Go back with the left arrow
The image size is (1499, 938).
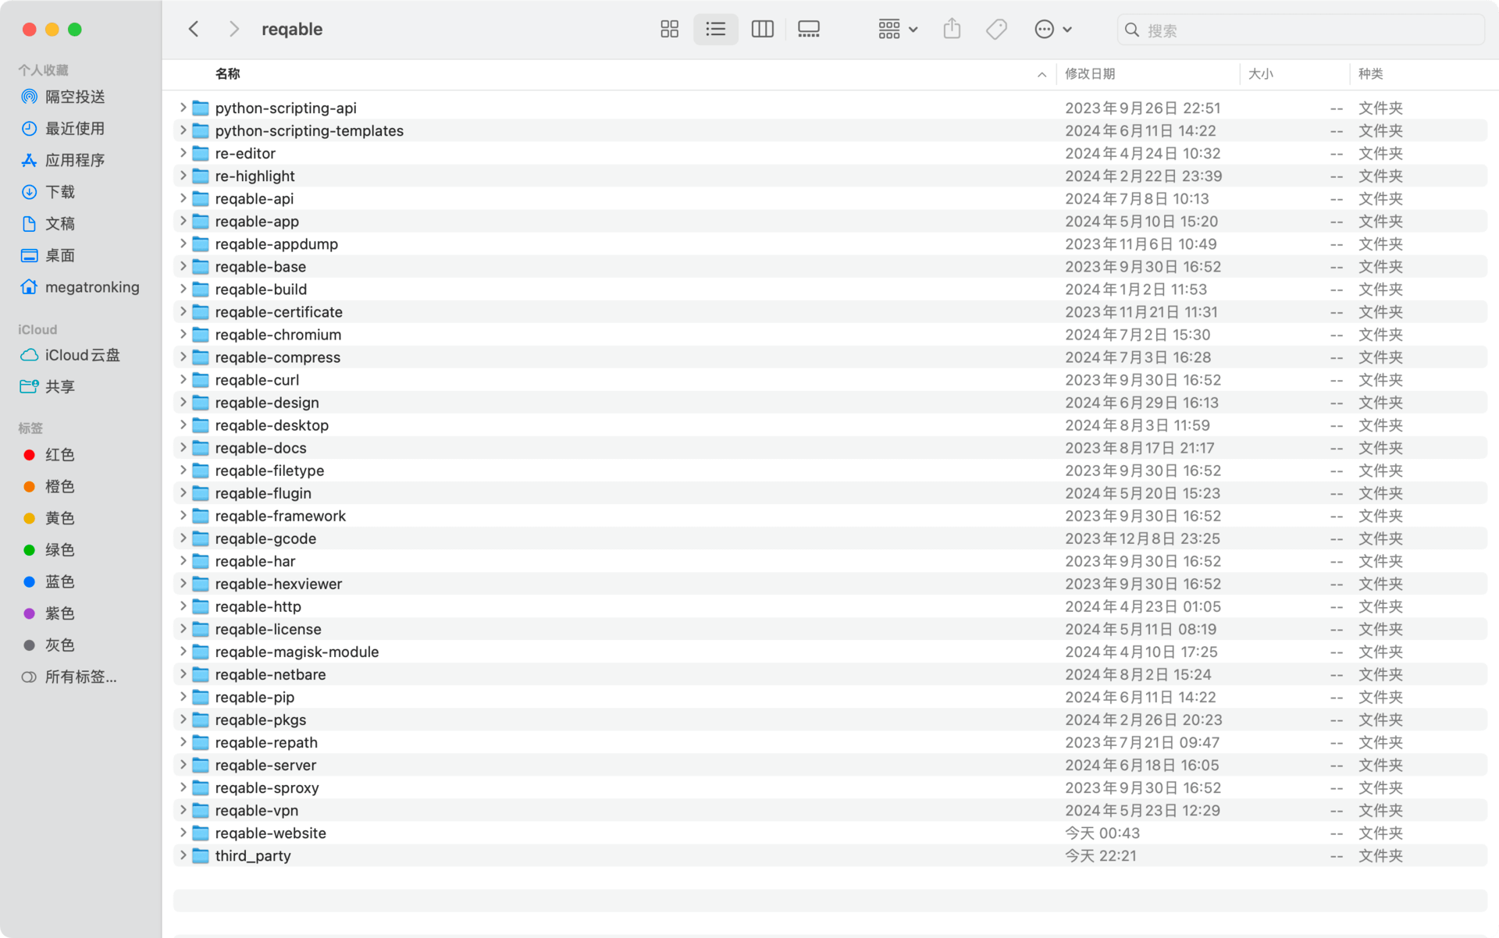point(194,30)
